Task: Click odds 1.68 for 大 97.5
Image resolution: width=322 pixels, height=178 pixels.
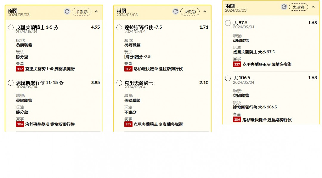Action: [x=312, y=23]
